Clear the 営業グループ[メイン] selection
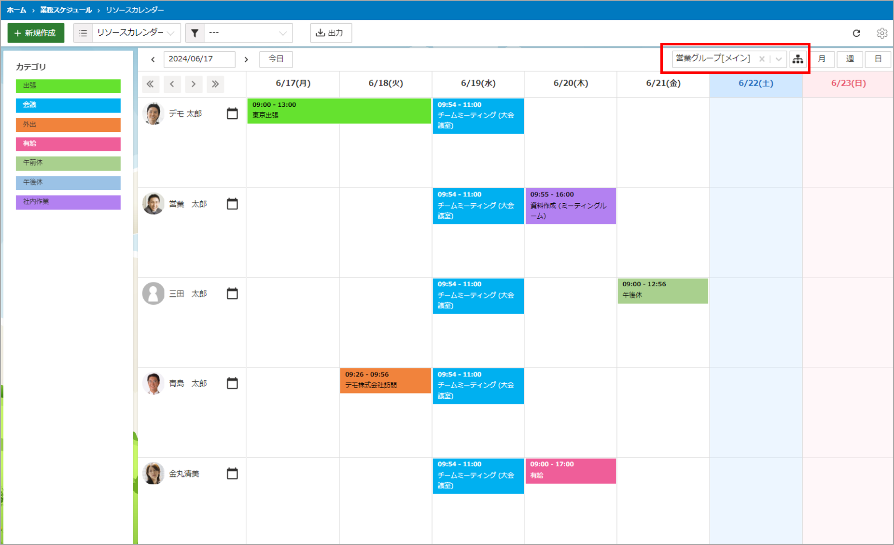The image size is (894, 545). click(x=762, y=59)
